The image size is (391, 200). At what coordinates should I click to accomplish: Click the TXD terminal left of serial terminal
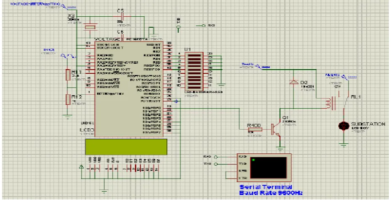click(x=215, y=164)
